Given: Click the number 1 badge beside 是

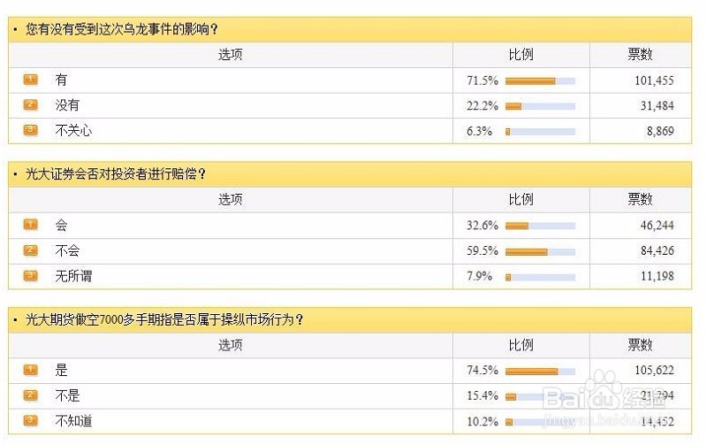Looking at the screenshot, I should pyautogui.click(x=31, y=370).
